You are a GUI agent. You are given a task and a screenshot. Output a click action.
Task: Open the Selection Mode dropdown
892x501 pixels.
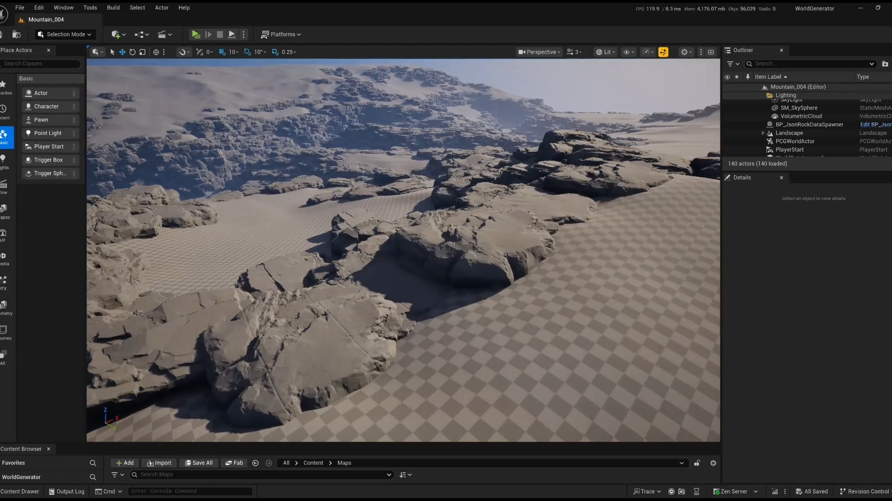coord(65,34)
